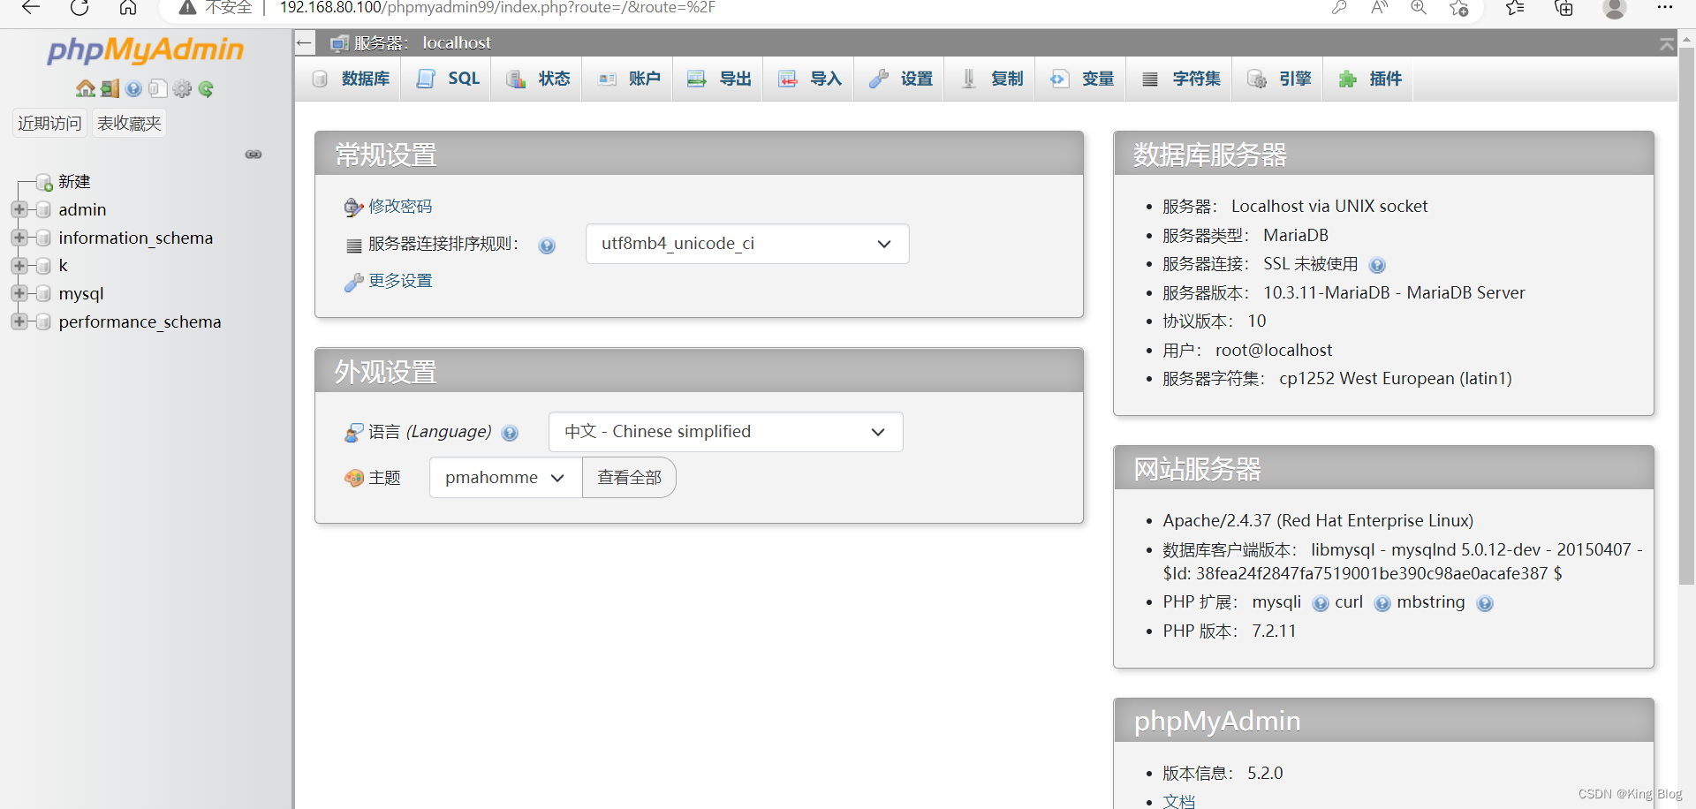Collapse the navigation panel with the left arrow

click(x=304, y=42)
